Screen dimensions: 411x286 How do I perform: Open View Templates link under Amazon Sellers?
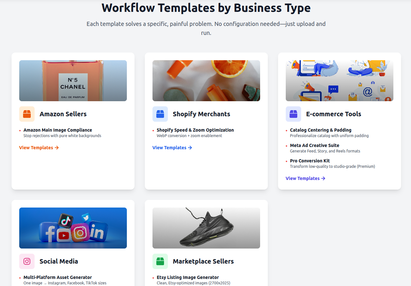tap(39, 148)
